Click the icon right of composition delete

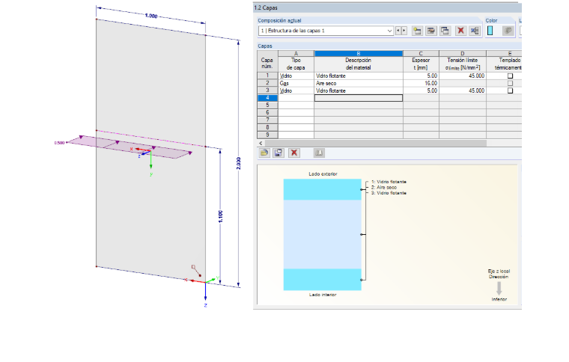474,31
